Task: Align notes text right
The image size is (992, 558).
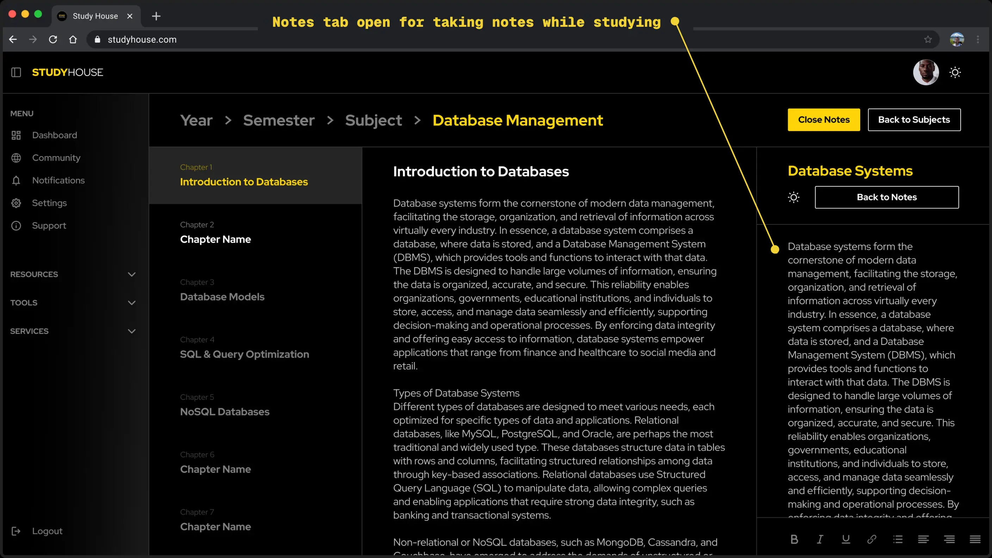Action: [949, 540]
